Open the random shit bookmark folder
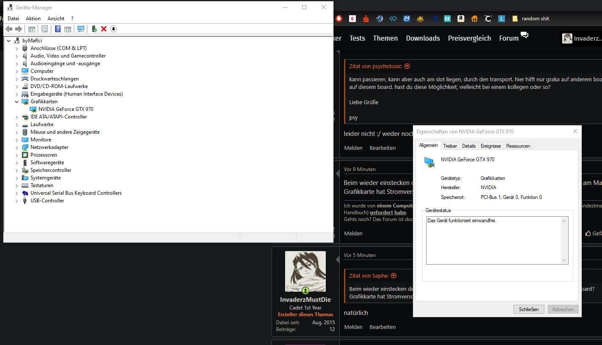Image resolution: width=602 pixels, height=345 pixels. point(530,19)
